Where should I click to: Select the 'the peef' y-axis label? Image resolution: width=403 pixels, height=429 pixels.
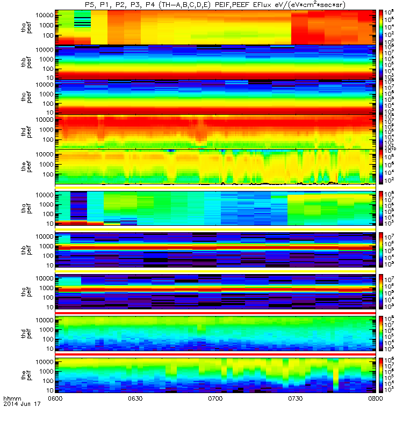[x=26, y=167]
